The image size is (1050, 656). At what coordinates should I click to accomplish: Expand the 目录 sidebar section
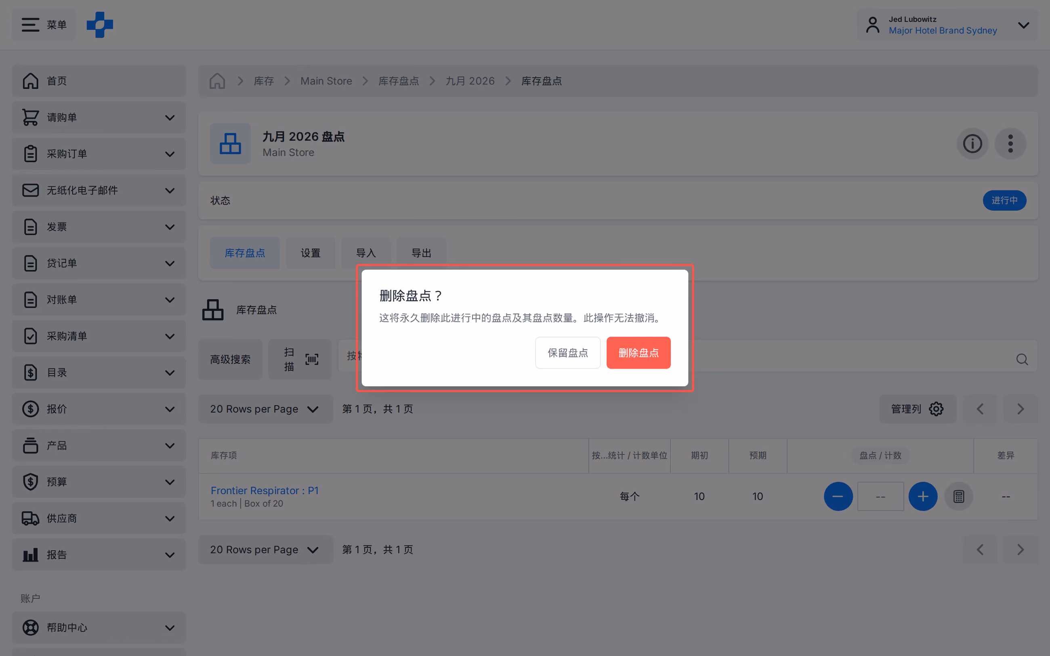coord(99,373)
